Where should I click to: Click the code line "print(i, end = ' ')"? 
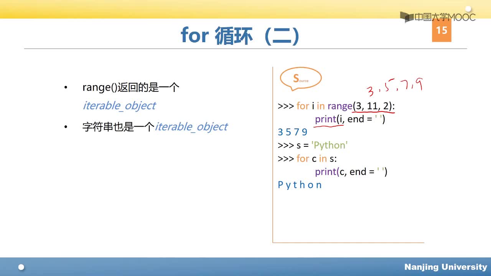click(x=350, y=119)
